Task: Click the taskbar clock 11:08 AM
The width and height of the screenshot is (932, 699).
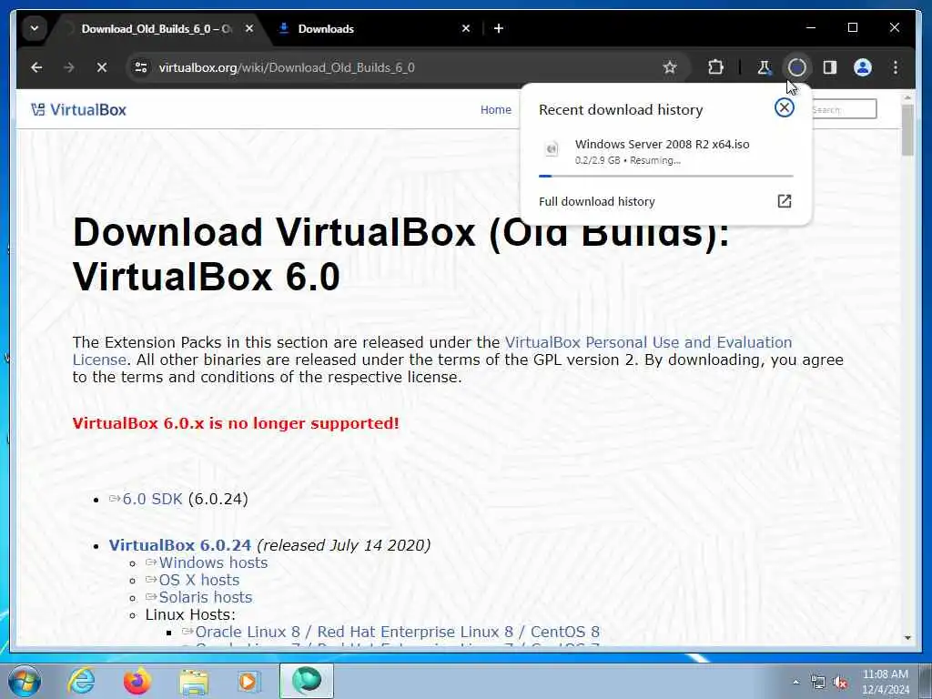Action: tap(885, 674)
